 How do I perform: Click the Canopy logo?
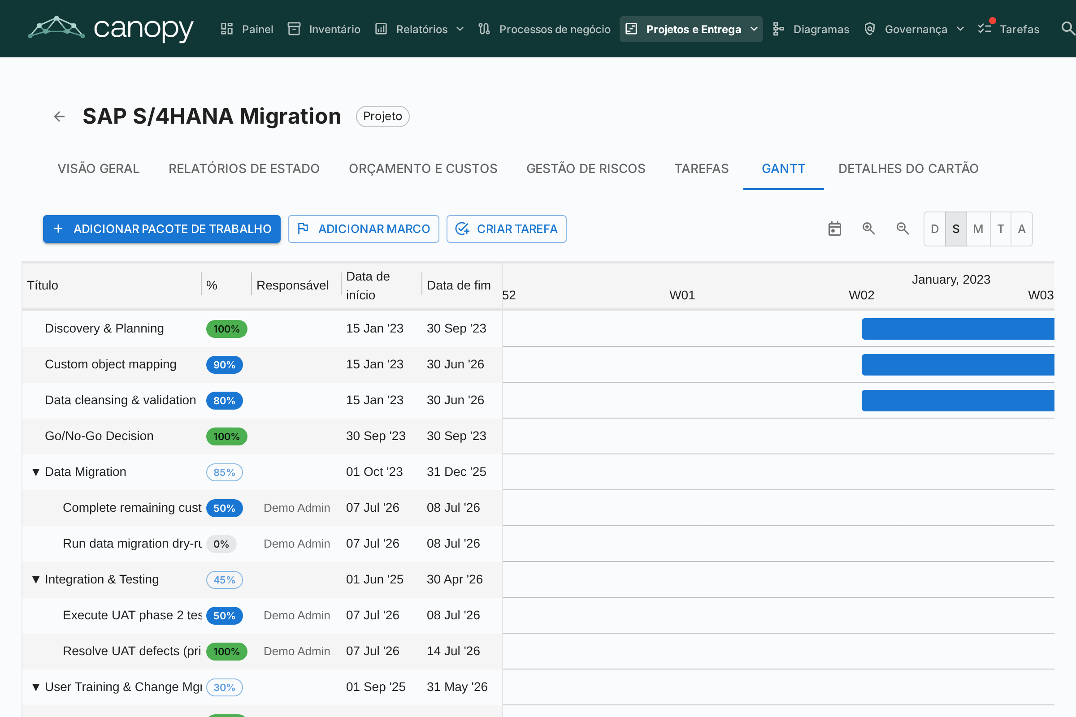pyautogui.click(x=111, y=28)
